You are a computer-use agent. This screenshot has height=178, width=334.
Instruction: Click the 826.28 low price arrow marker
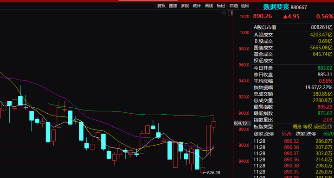point(211,173)
